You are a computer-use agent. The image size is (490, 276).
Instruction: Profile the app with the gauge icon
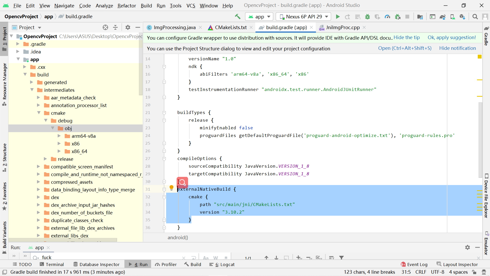point(387,16)
